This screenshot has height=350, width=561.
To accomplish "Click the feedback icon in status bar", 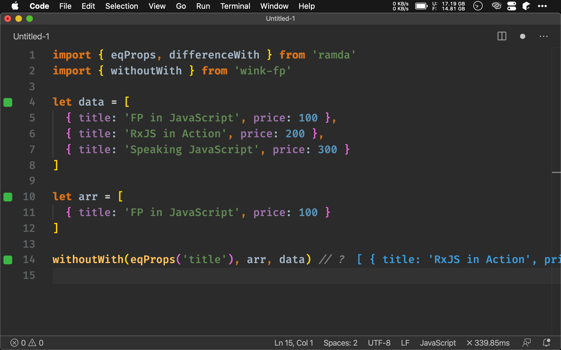I will [526, 343].
